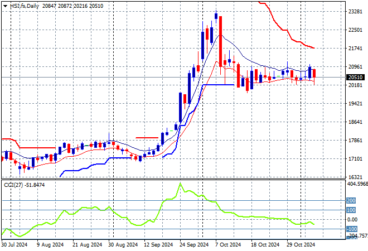This screenshot has height=251, width=368.
Task: Click the 20510 current price tag
Action: (x=355, y=78)
